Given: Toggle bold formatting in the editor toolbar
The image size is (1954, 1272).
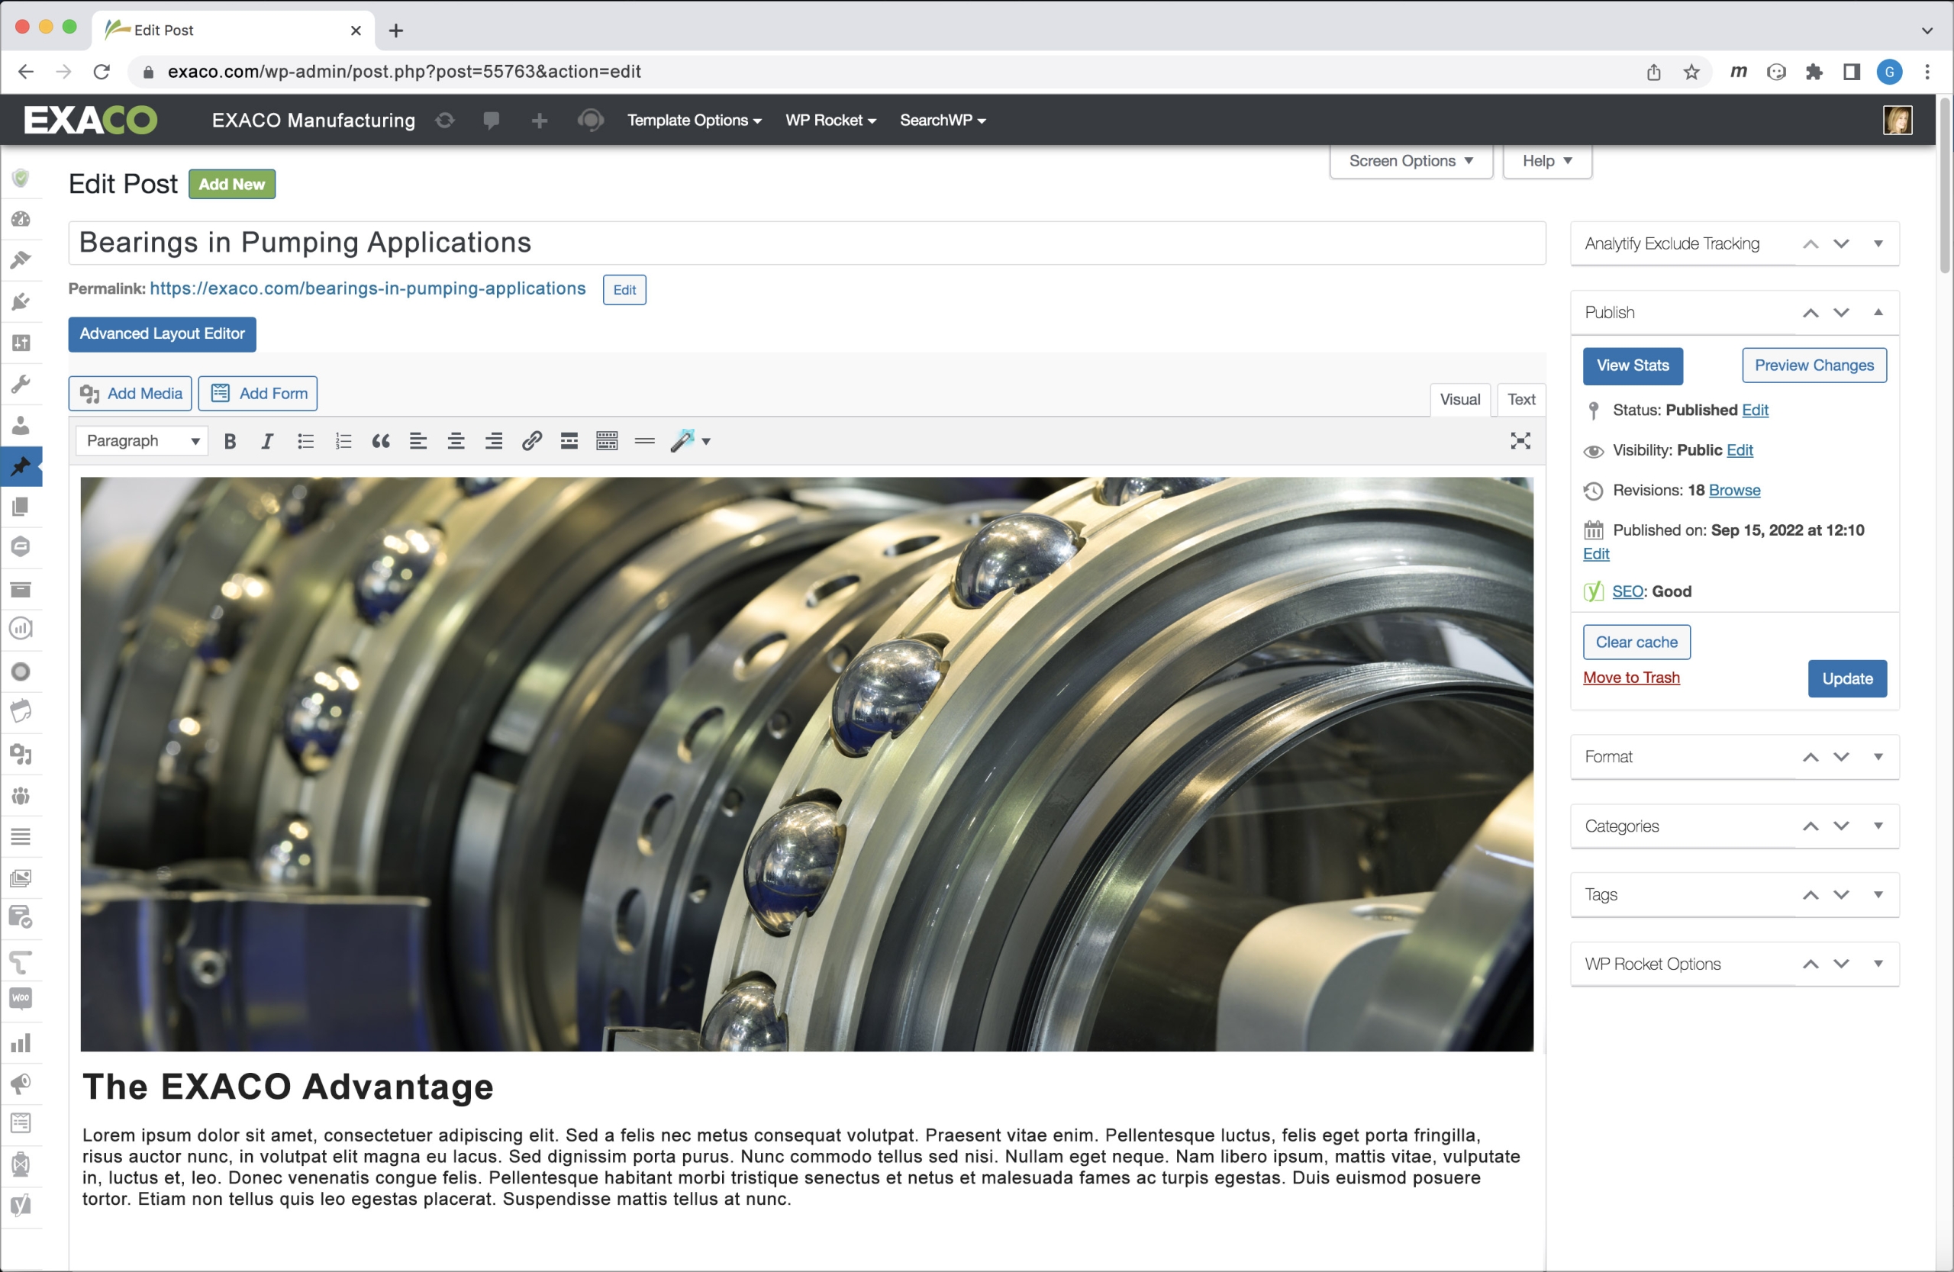Looking at the screenshot, I should (x=230, y=442).
